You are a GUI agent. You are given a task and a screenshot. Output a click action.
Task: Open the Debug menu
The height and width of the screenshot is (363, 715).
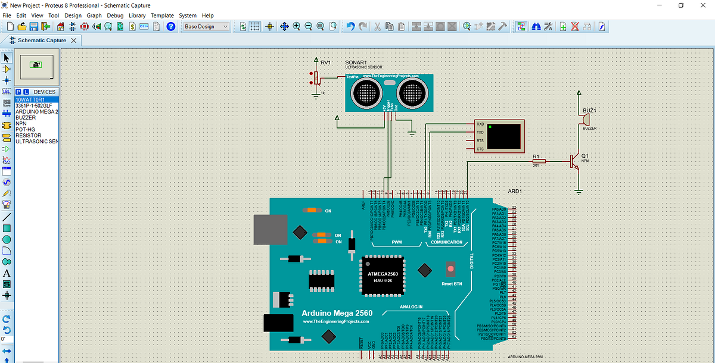(x=115, y=15)
